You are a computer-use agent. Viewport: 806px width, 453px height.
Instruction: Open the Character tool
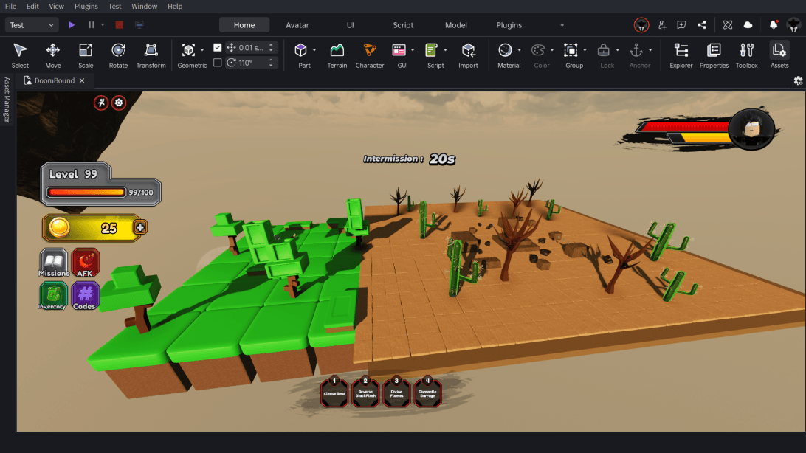[370, 55]
